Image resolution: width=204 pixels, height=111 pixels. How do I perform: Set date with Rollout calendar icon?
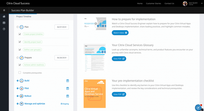coord(67,96)
